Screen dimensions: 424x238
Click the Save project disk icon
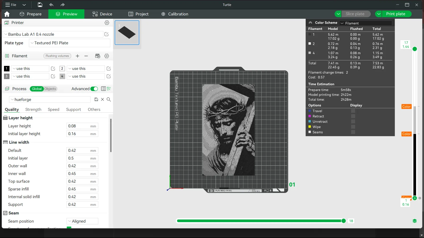coord(40,5)
